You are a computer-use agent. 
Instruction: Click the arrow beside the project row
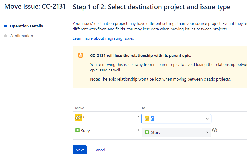(x=137, y=116)
